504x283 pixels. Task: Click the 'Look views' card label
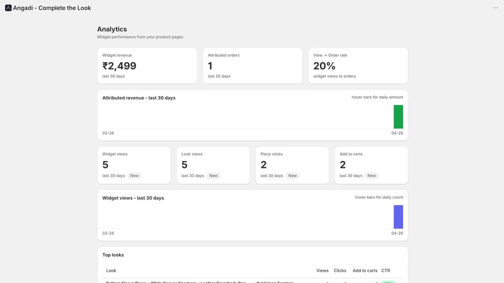192,154
